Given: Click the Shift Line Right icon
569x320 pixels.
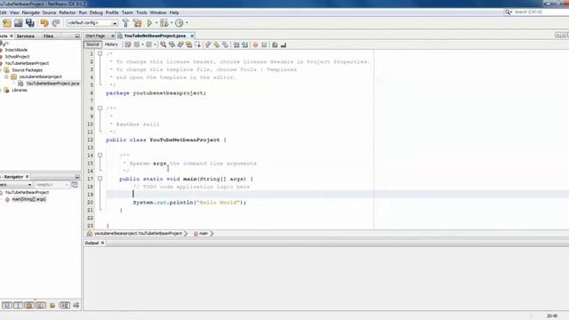Looking at the screenshot, I should [245, 44].
